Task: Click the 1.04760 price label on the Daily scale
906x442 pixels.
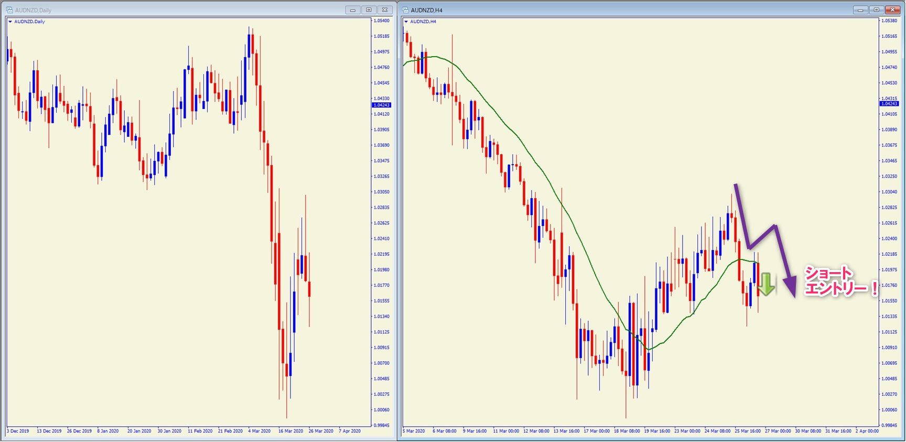Action: coord(382,67)
